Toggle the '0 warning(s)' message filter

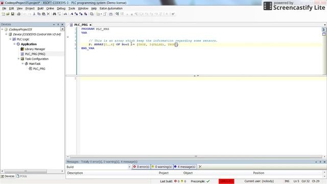(162, 167)
